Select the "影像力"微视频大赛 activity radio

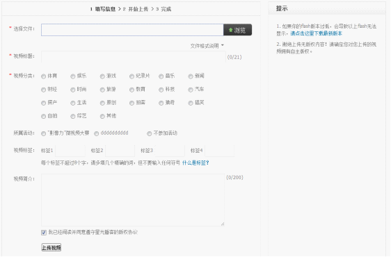click(x=43, y=134)
